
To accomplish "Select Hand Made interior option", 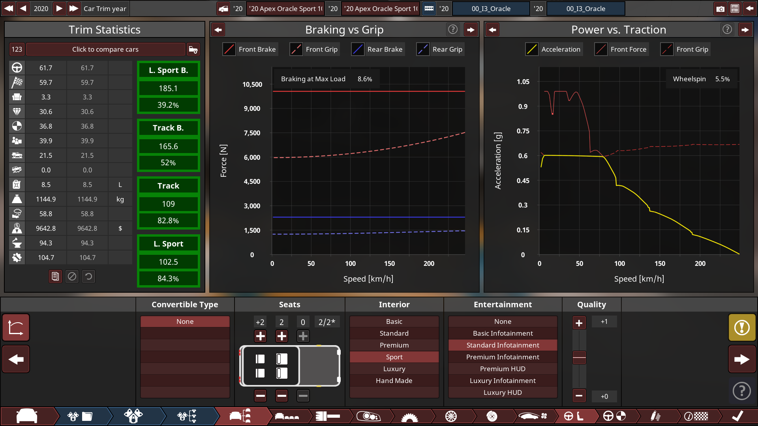I will [x=394, y=381].
